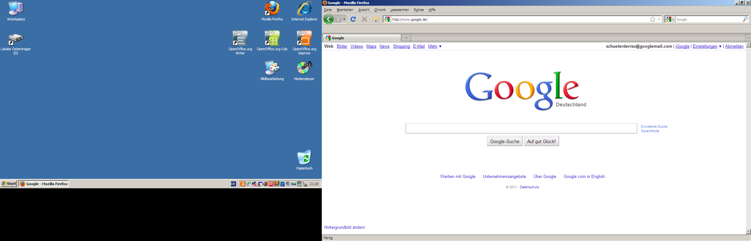Open OpenOffice.org Writer desktop icon

pos(240,39)
